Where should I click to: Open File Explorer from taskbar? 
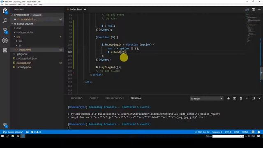[13, 136]
